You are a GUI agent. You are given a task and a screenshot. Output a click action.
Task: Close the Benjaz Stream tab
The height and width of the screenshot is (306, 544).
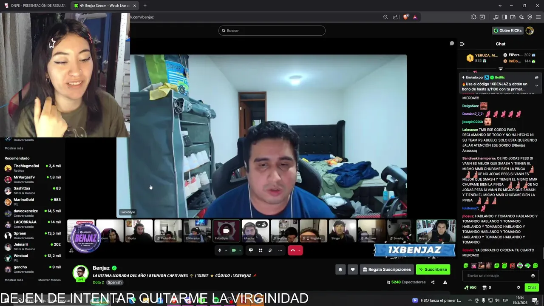(134, 6)
